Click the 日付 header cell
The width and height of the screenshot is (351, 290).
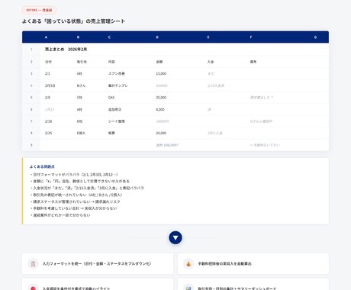tap(48, 62)
